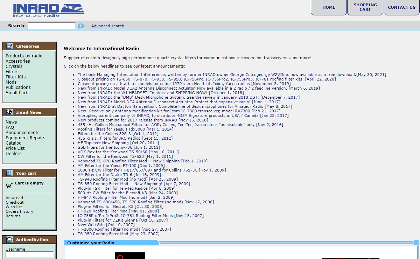Open the Publications category
The height and width of the screenshot is (259, 420).
tap(18, 87)
